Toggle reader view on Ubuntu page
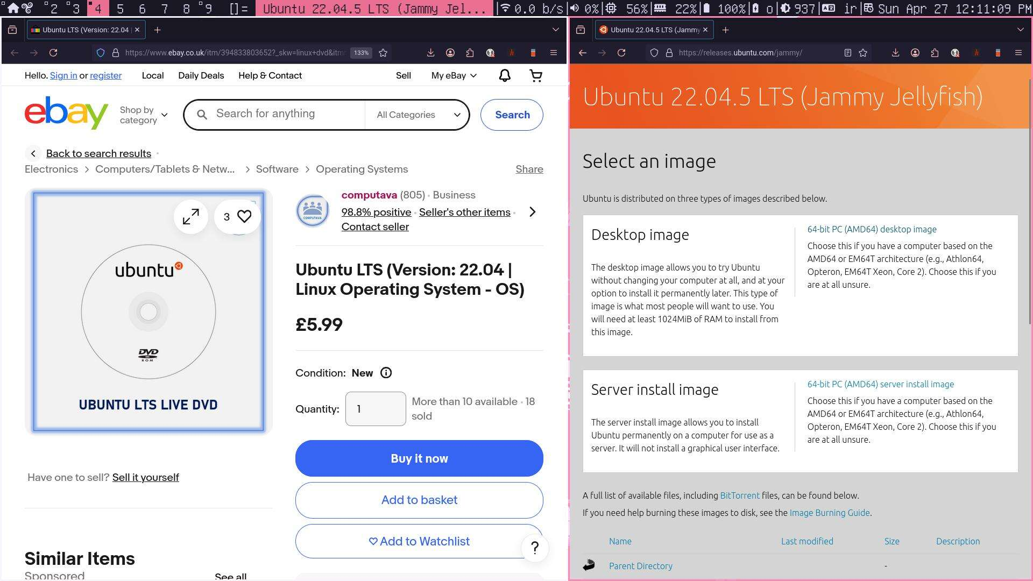The height and width of the screenshot is (581, 1033). tap(847, 53)
